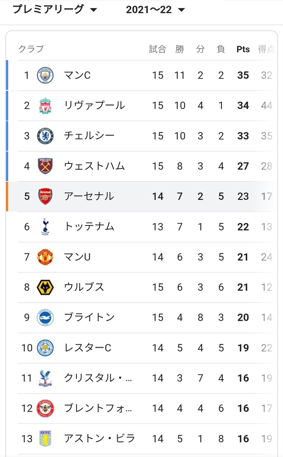Click the West Ham United crest
The image size is (283, 457).
tap(45, 166)
